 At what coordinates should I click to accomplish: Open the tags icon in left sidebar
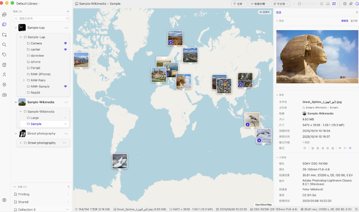[4, 55]
